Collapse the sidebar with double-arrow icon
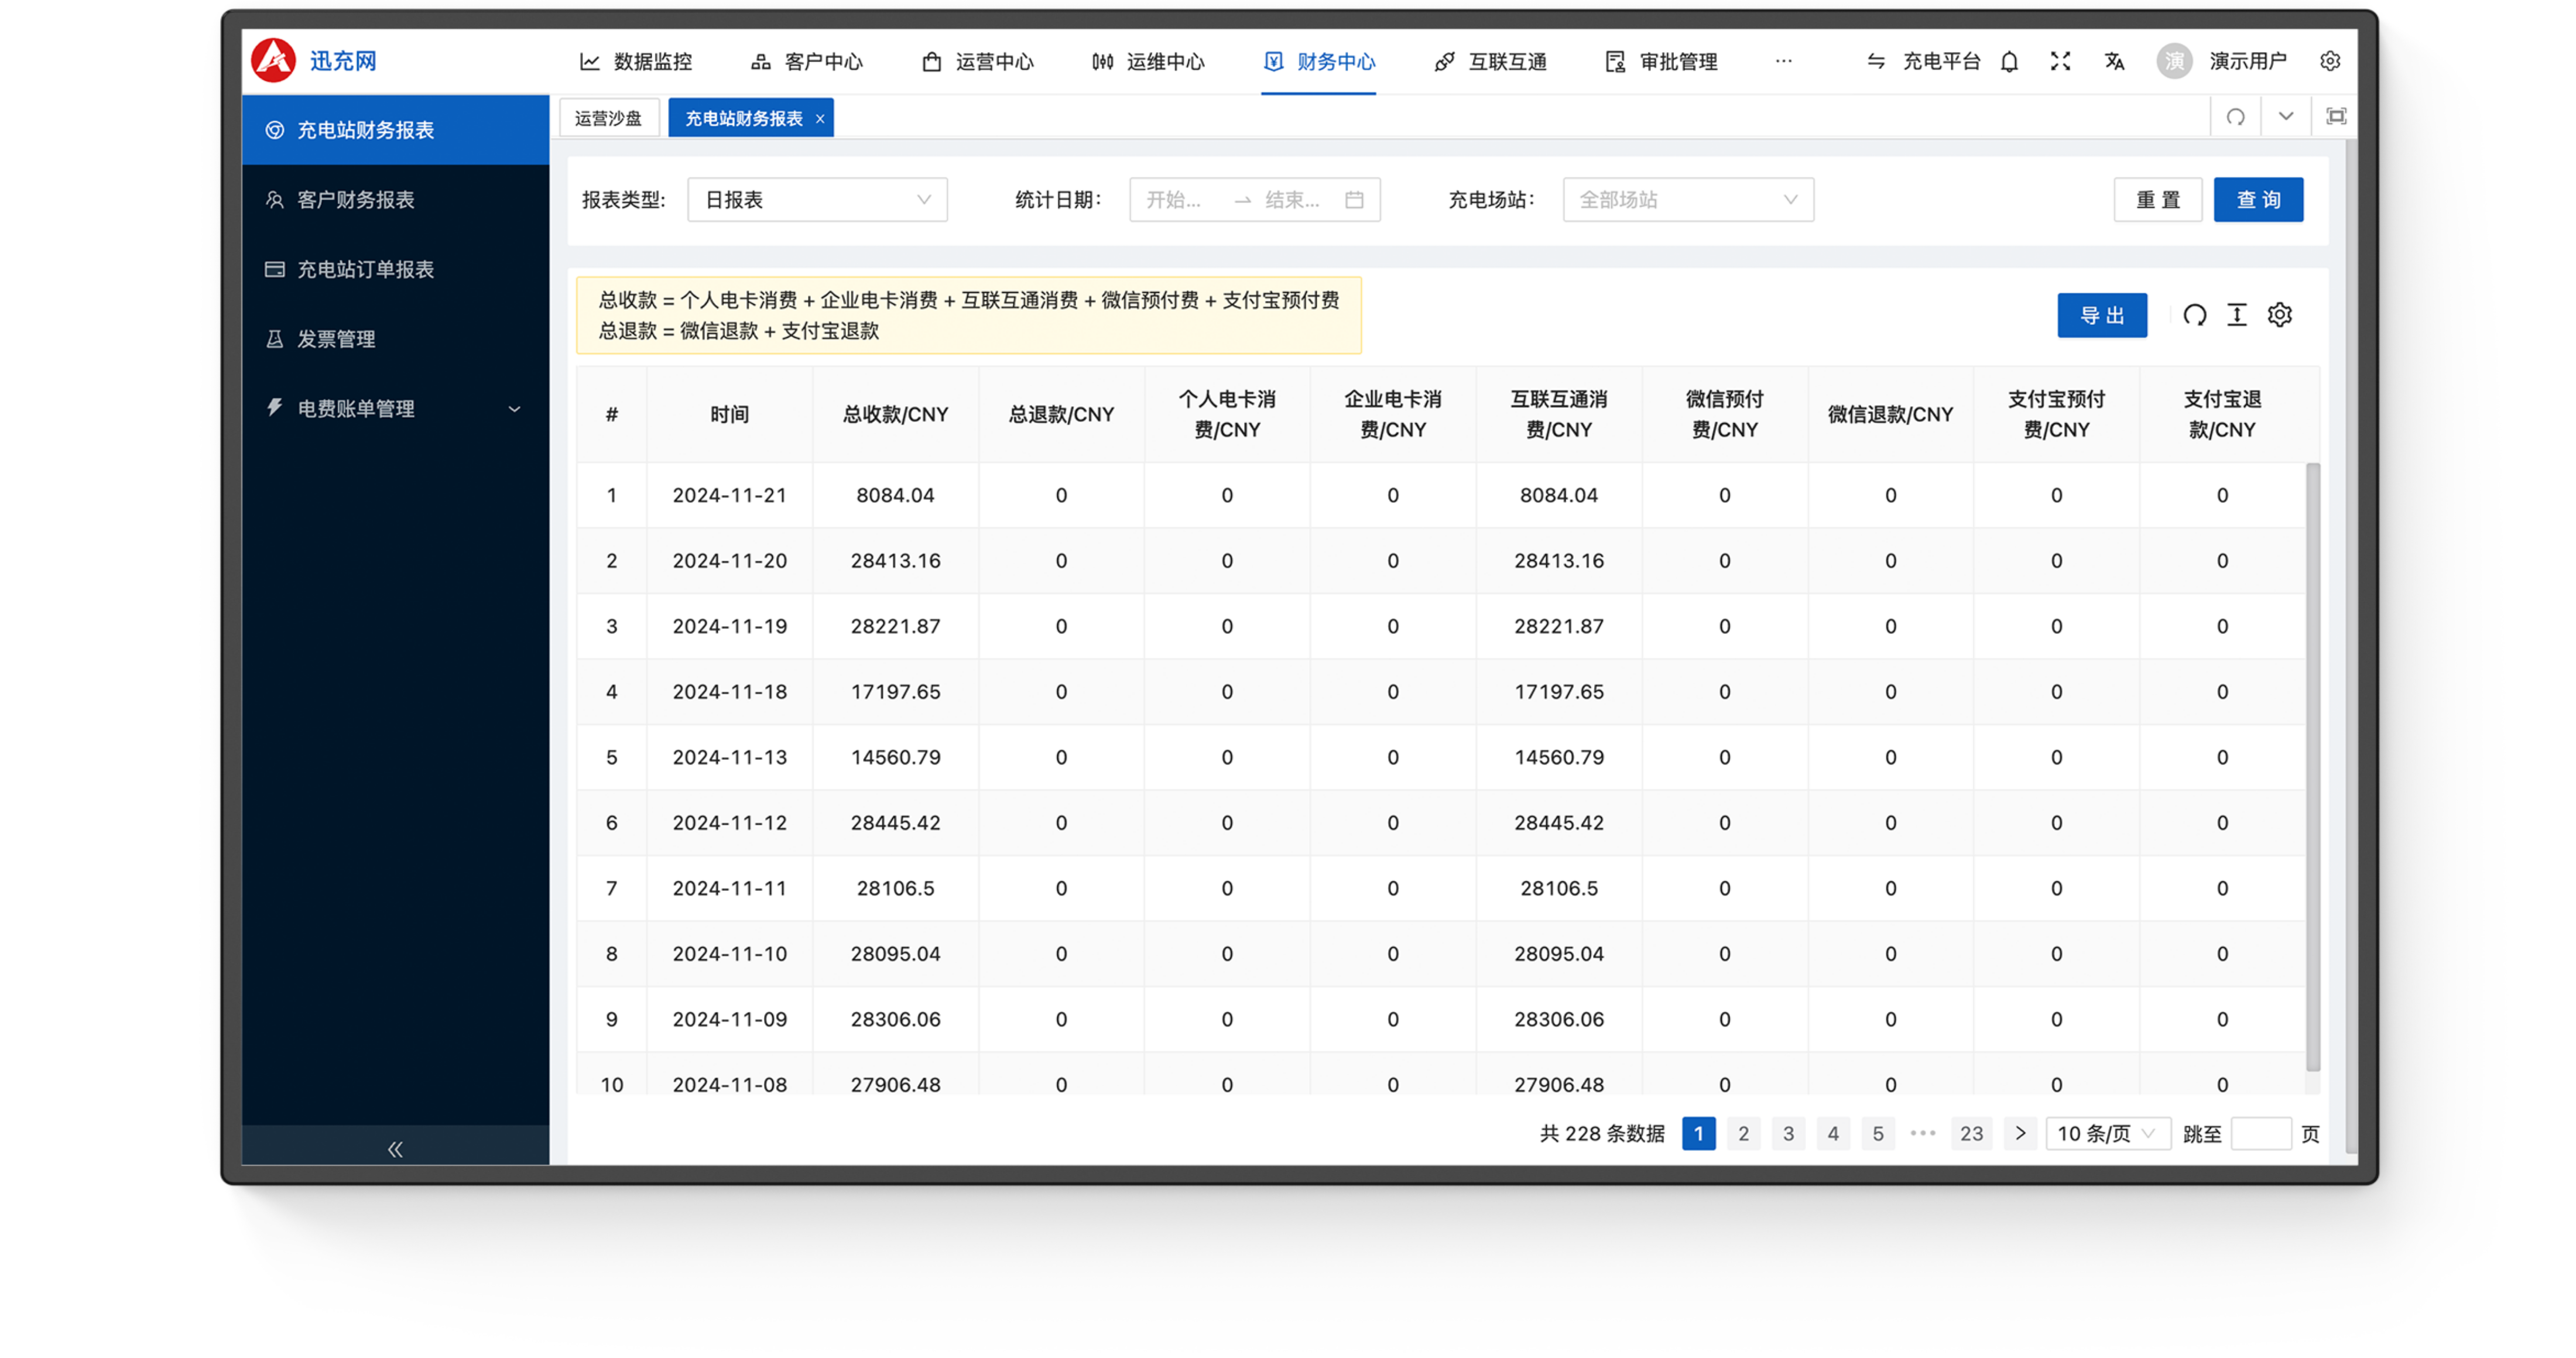This screenshot has width=2576, height=1358. pyautogui.click(x=395, y=1148)
